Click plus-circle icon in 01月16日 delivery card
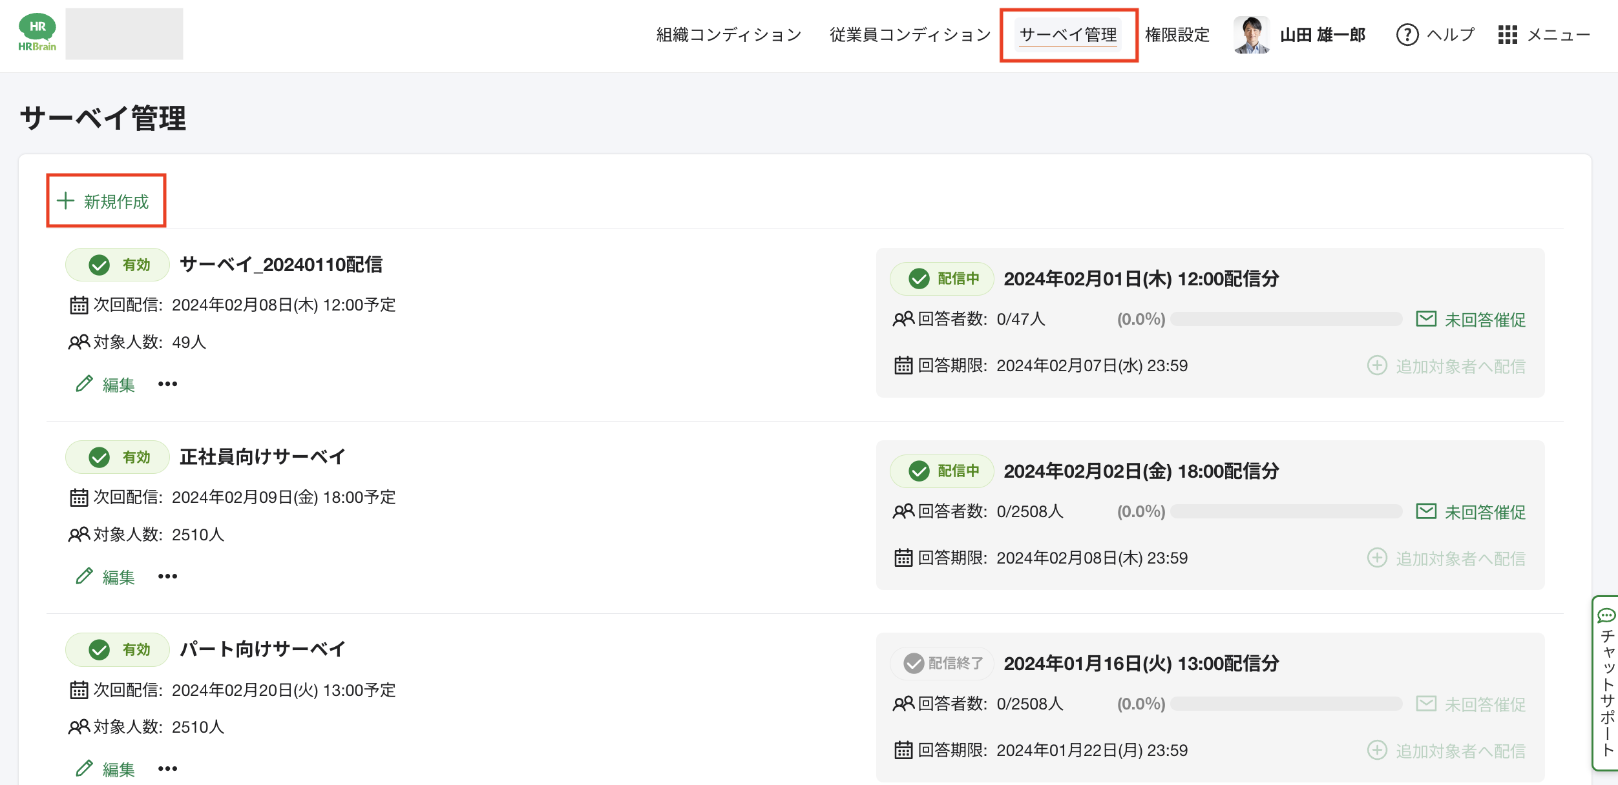 tap(1377, 750)
